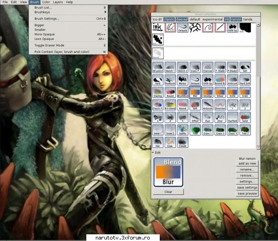Select the Sparks brush
Screen dimensions: 278x241
(183, 130)
